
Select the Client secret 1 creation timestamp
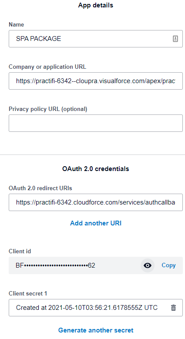click(x=87, y=307)
